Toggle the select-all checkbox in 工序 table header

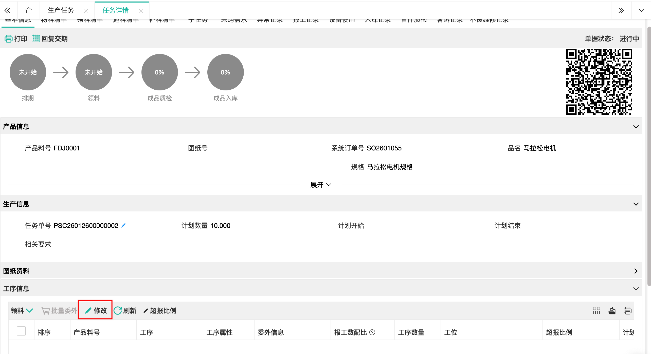(21, 331)
